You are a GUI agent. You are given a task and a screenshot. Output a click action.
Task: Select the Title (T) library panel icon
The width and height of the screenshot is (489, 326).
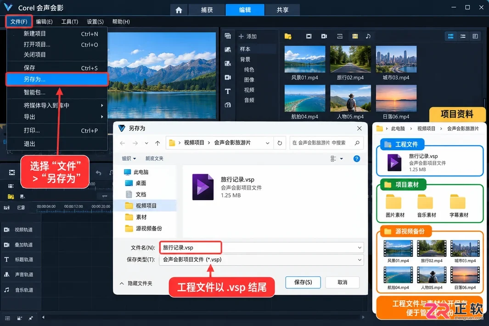point(228,91)
